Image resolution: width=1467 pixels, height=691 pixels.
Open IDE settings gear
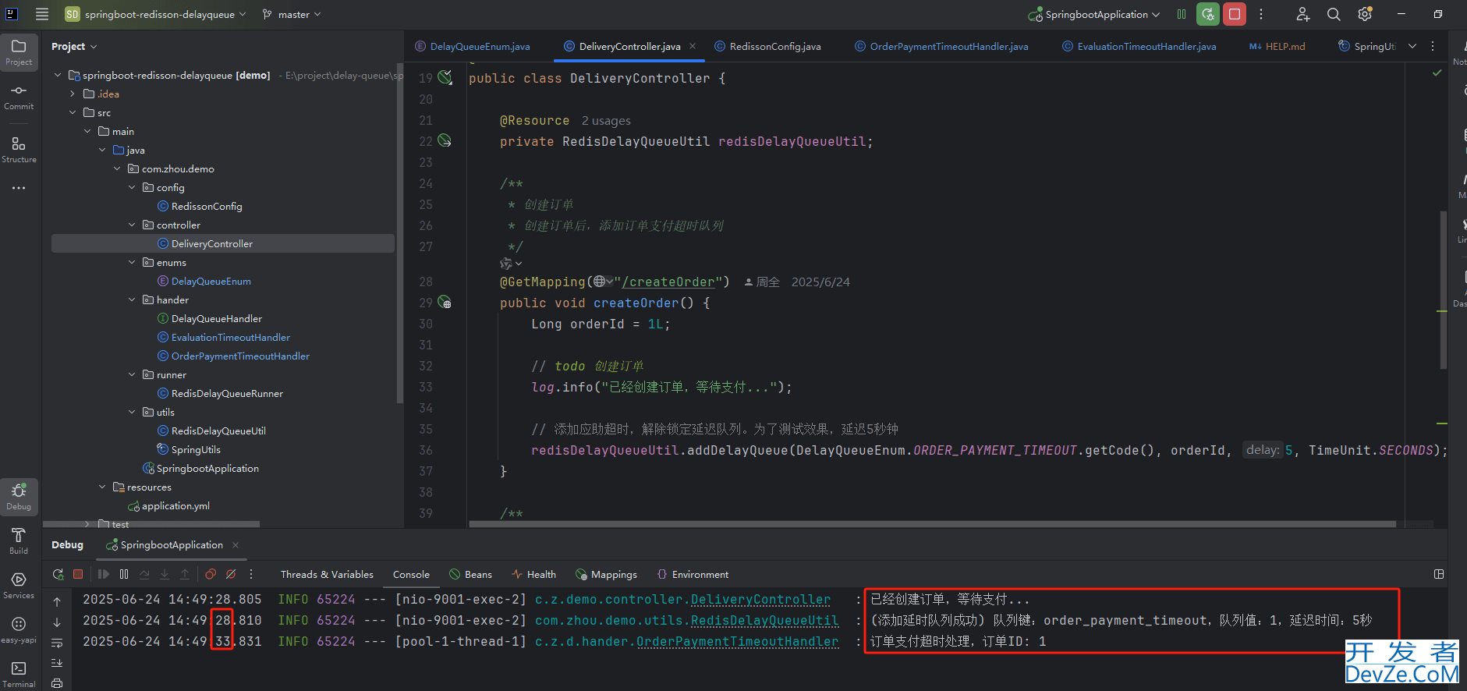click(x=1365, y=14)
